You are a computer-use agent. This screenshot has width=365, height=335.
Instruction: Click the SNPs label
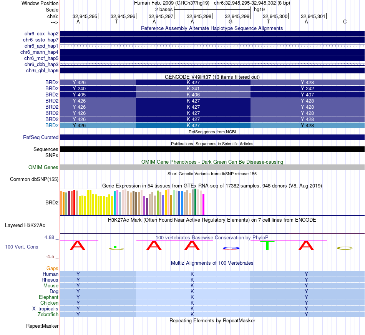(x=52, y=155)
